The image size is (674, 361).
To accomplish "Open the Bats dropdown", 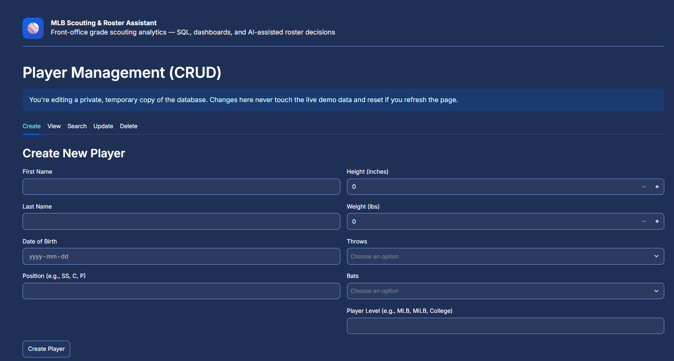I will (505, 291).
